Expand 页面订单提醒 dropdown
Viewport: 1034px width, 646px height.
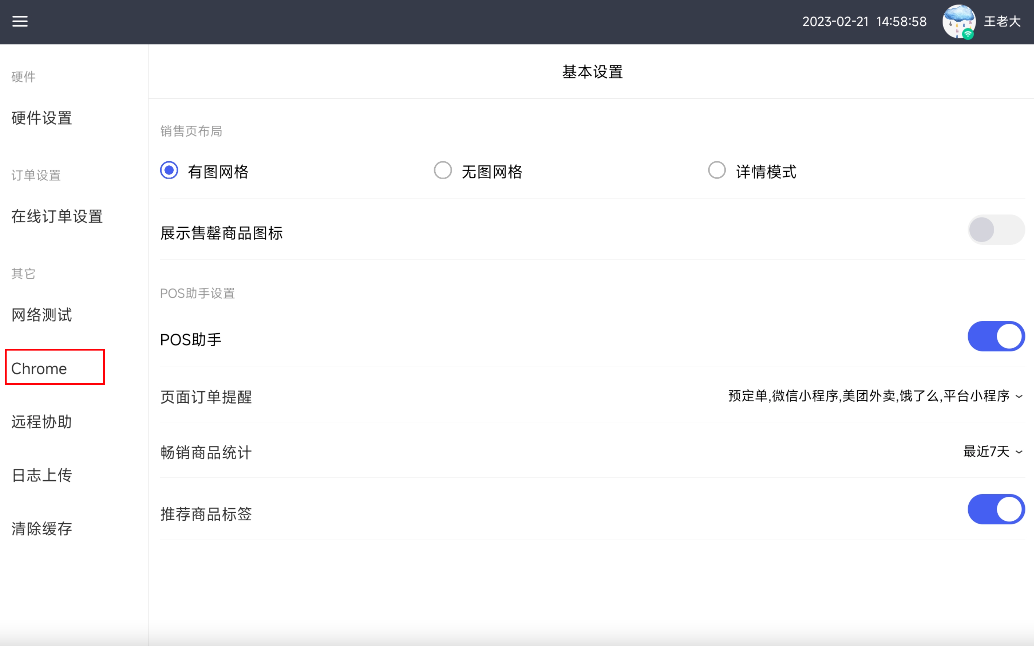(875, 396)
